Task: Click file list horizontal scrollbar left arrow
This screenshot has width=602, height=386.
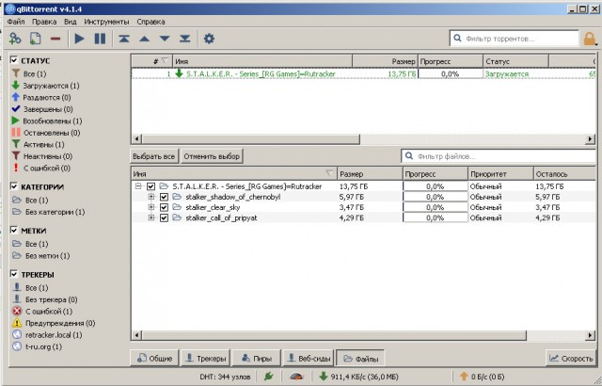Action: [x=136, y=335]
